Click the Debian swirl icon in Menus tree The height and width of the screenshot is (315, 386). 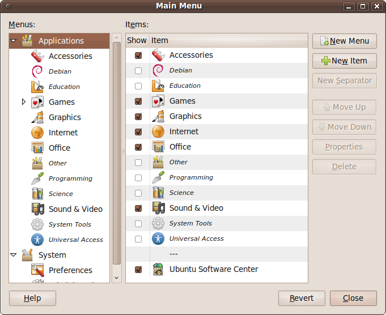click(37, 71)
